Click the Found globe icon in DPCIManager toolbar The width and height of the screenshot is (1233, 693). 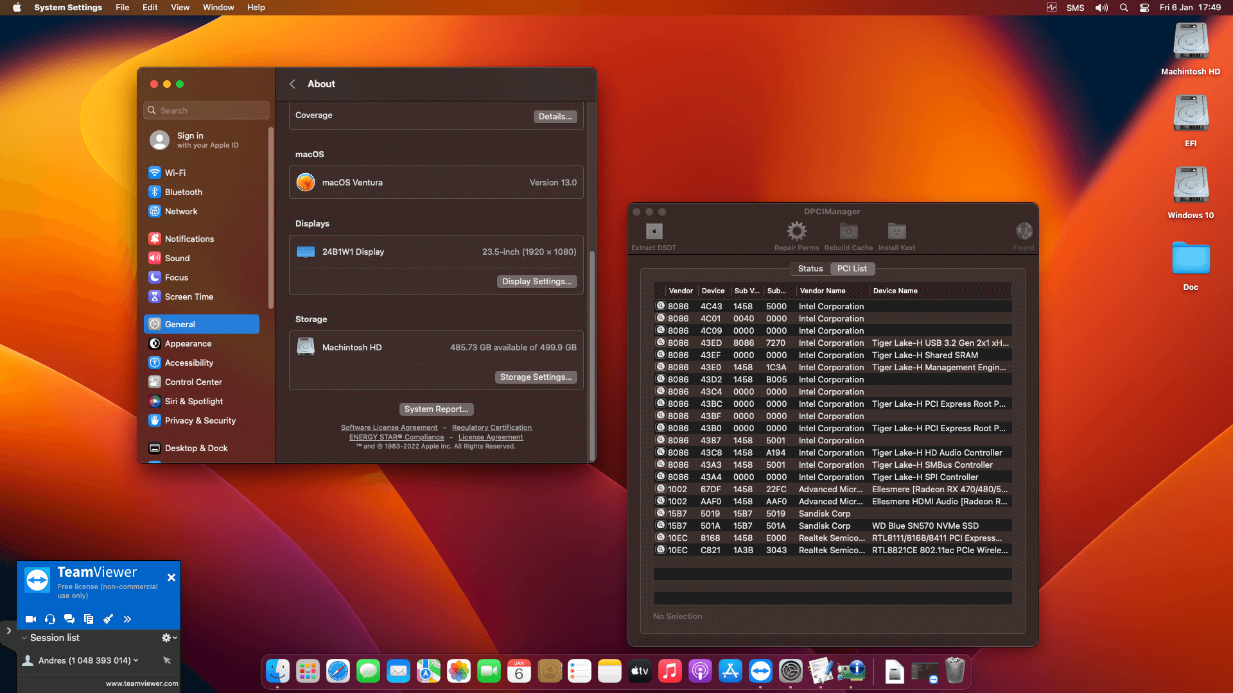[x=1022, y=230]
